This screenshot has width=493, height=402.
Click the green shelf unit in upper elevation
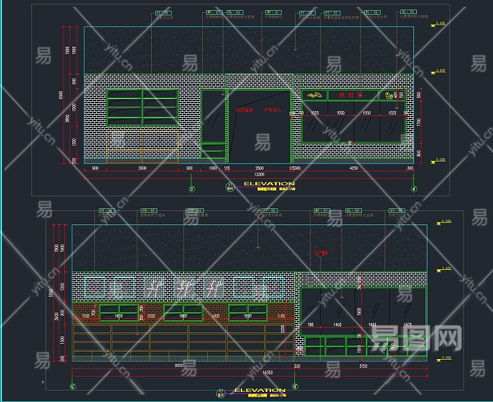click(142, 108)
